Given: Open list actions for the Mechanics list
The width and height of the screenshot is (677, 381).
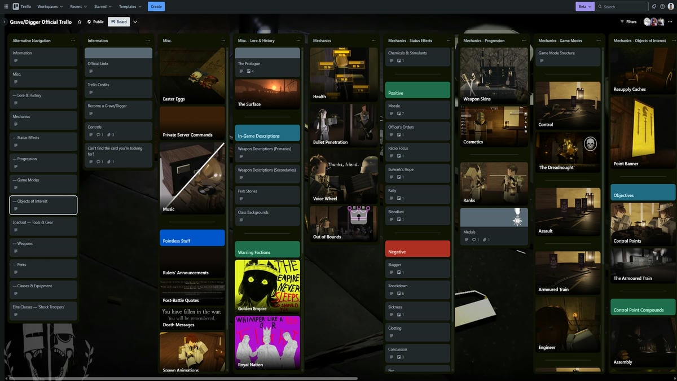Looking at the screenshot, I should [373, 41].
